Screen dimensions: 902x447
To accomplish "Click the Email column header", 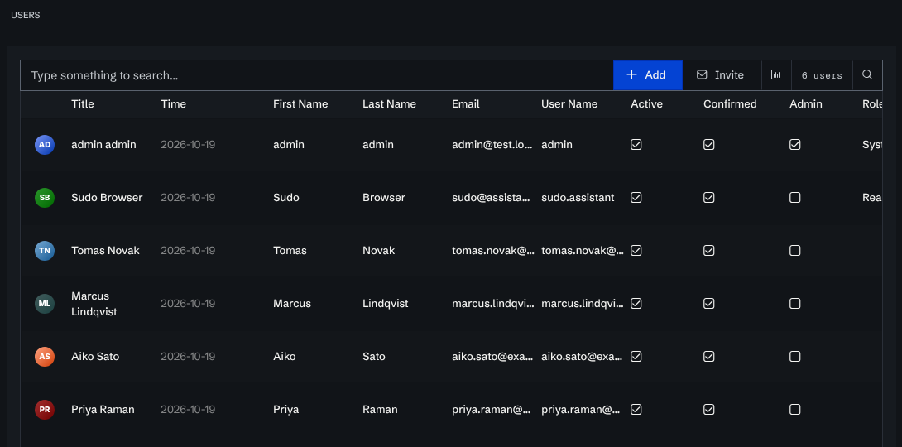I will pyautogui.click(x=465, y=104).
